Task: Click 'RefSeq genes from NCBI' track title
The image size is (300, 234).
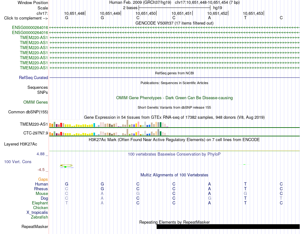Action: tap(174, 73)
